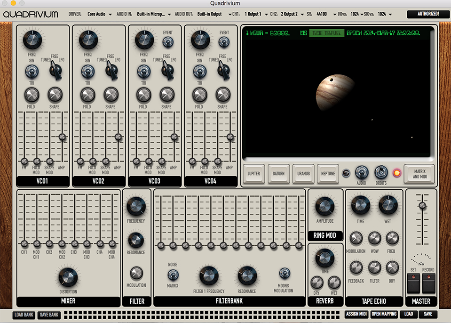This screenshot has width=451, height=323.
Task: Click the Ring Mod AMPLITUDE knob
Action: click(x=325, y=206)
